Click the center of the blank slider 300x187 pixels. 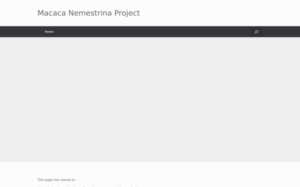pyautogui.click(x=150, y=100)
